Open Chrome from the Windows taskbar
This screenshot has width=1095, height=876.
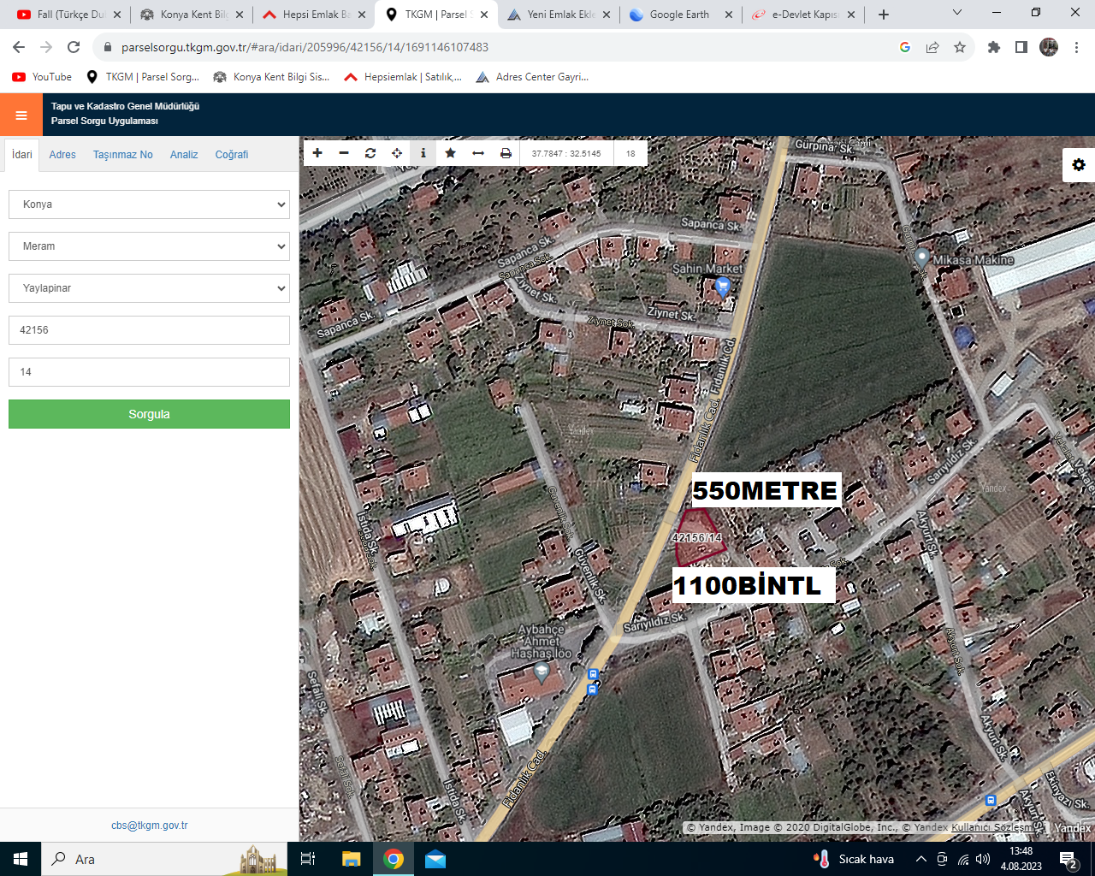coord(394,859)
